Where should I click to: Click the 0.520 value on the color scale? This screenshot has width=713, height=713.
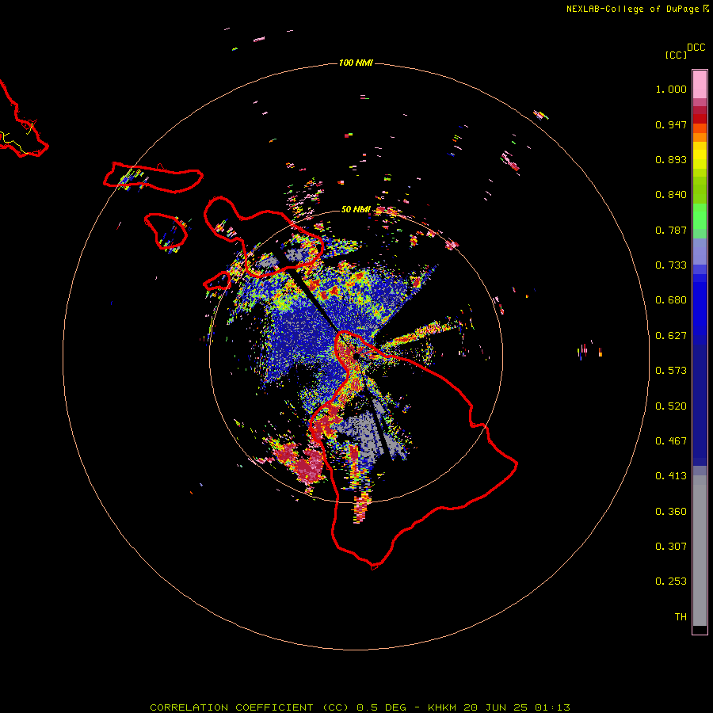[x=671, y=406]
